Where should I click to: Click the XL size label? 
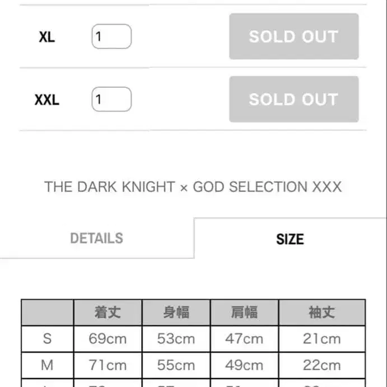[47, 38]
